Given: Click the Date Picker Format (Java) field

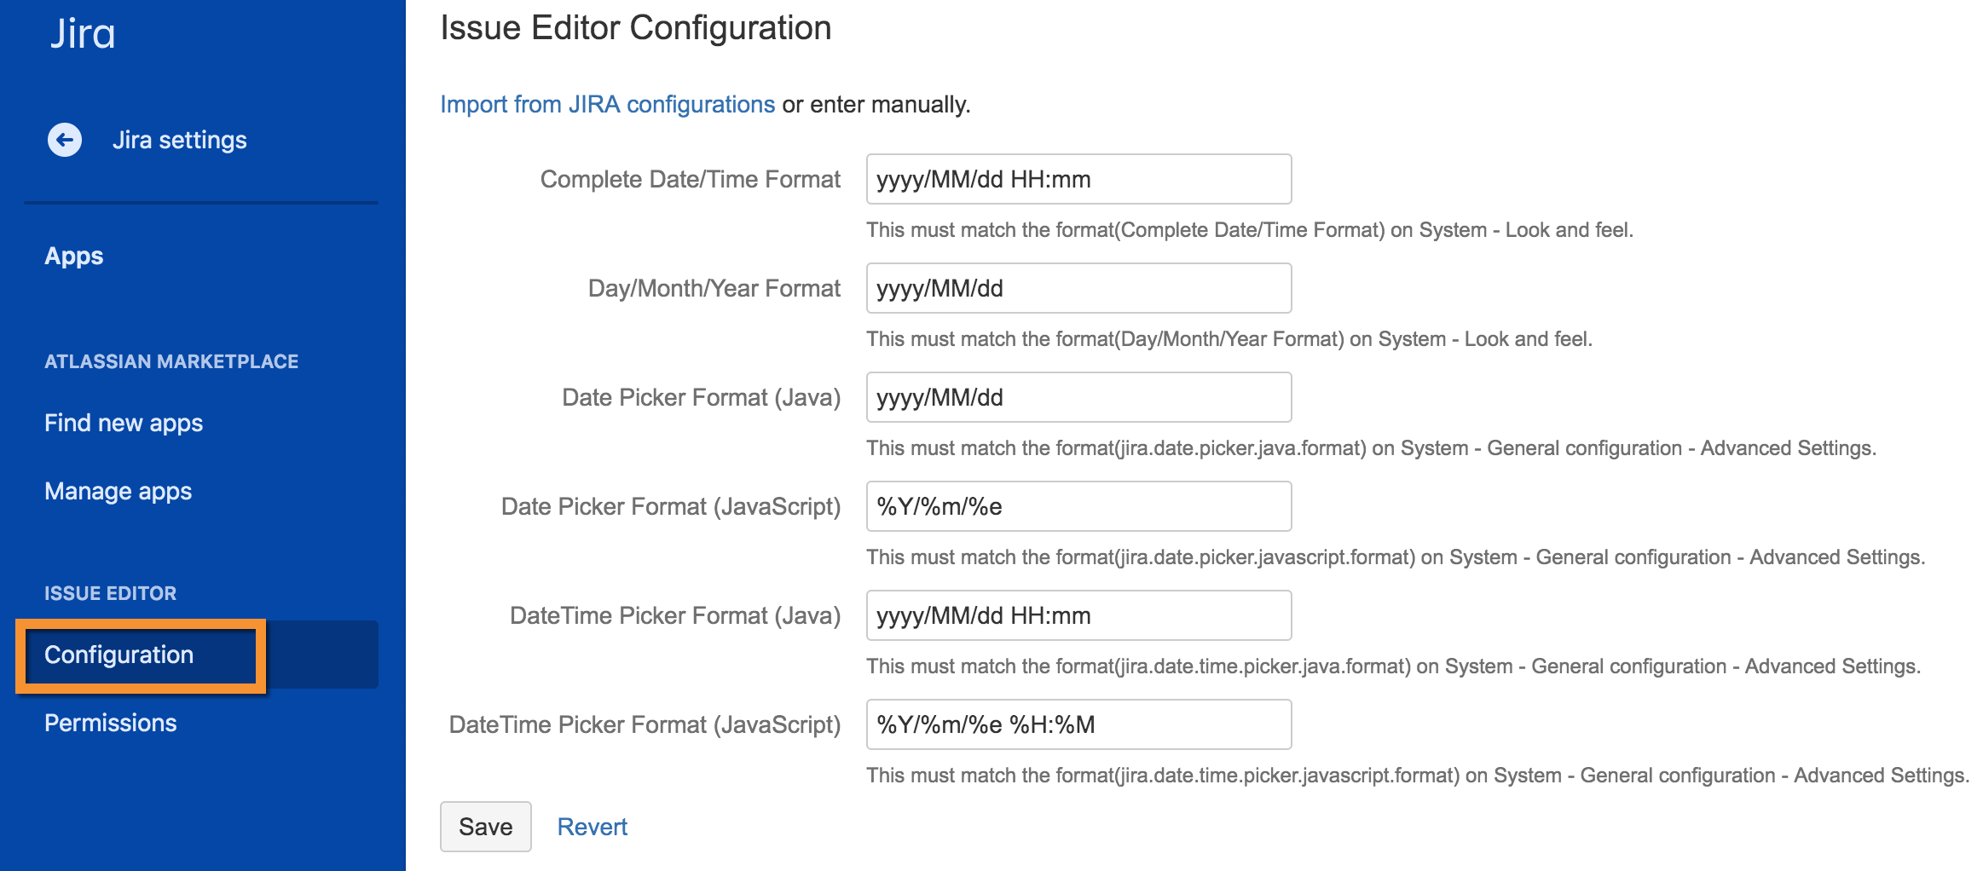Looking at the screenshot, I should pyautogui.click(x=1078, y=397).
